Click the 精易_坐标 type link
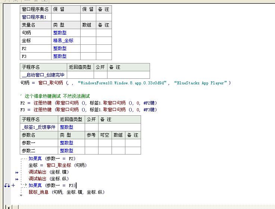This screenshot has height=209, width=275. 63,41
